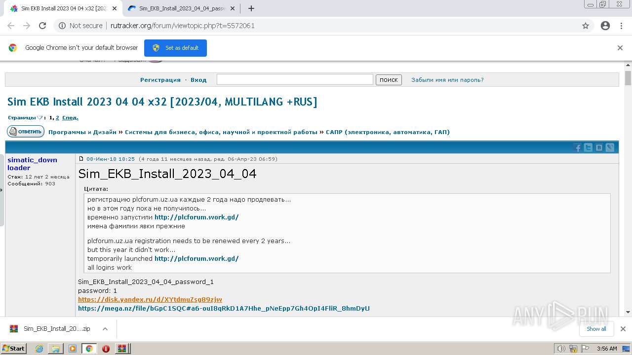Click the browser back arrow

coord(11,26)
